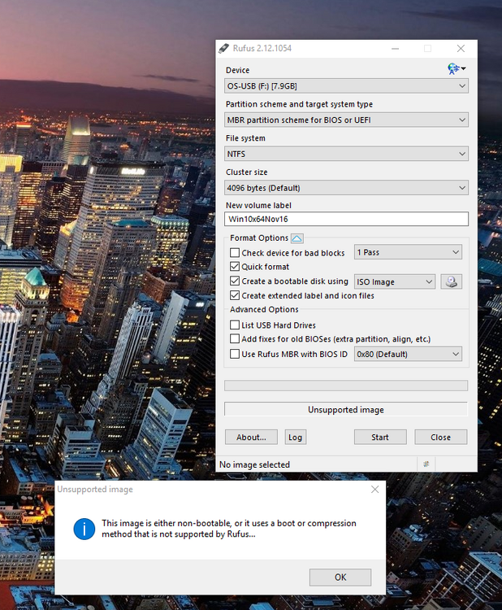Enable Check device for bad blocks
Screen dimensions: 502x610
coord(235,253)
